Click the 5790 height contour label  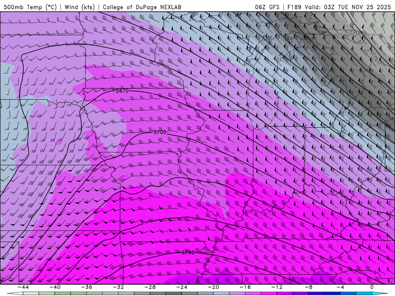pos(188,253)
